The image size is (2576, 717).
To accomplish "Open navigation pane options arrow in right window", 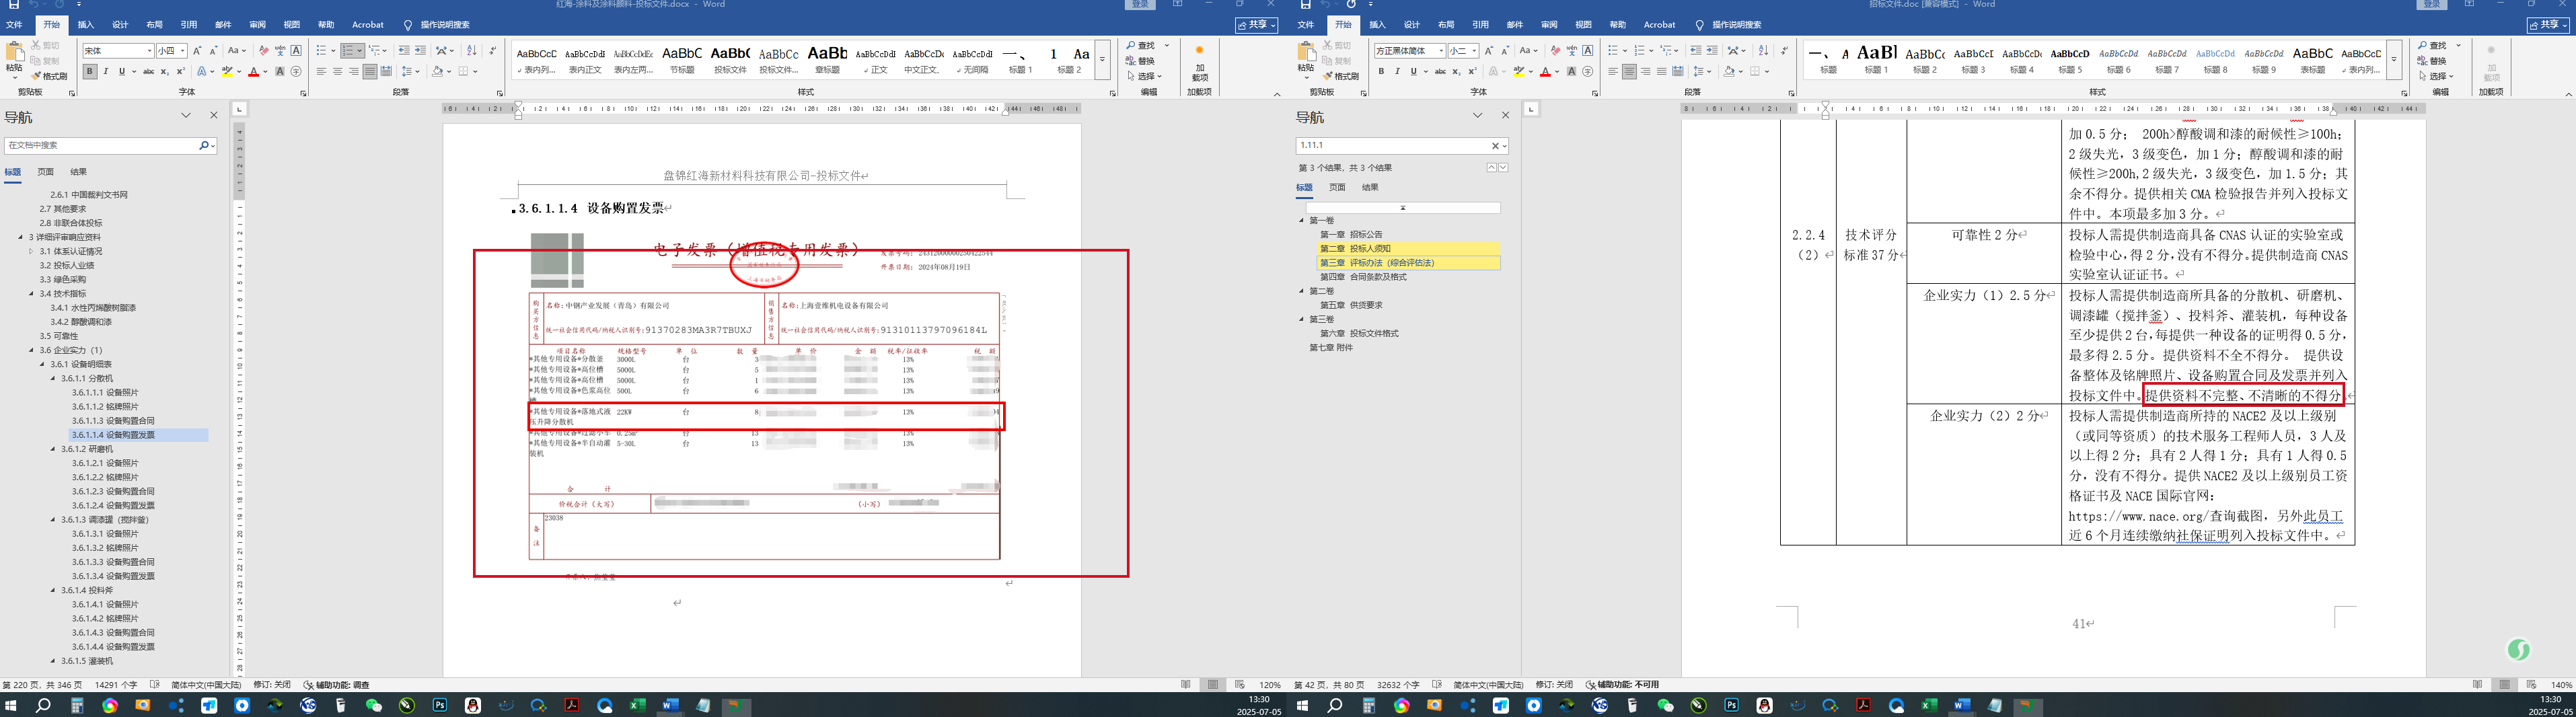I will point(1477,116).
